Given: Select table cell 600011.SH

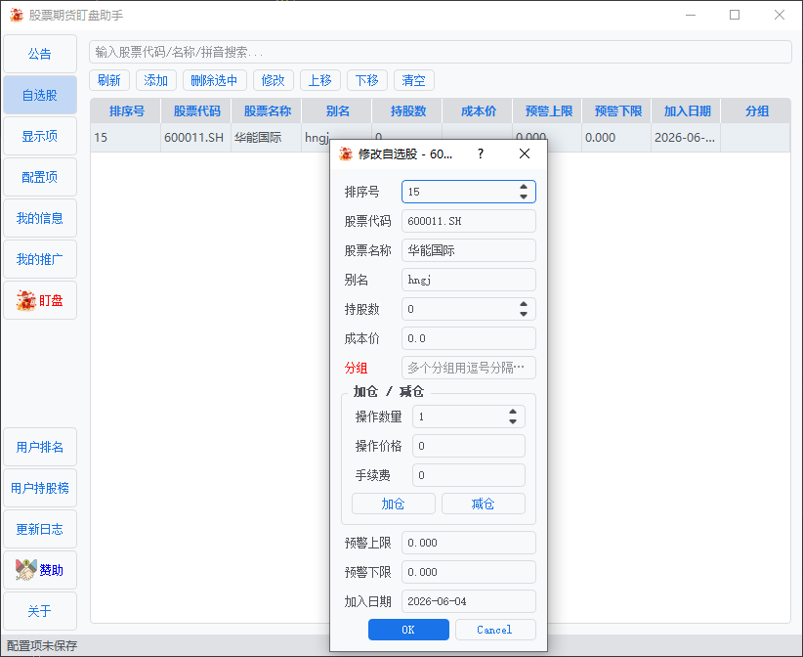Looking at the screenshot, I should tap(196, 137).
